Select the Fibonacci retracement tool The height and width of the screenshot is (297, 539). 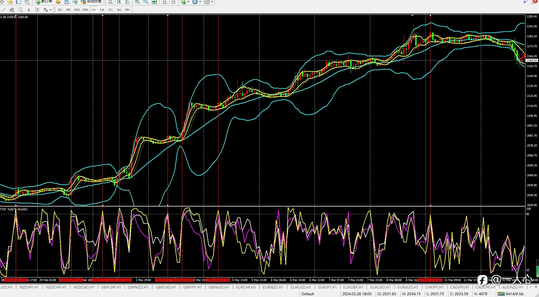[x=20, y=10]
